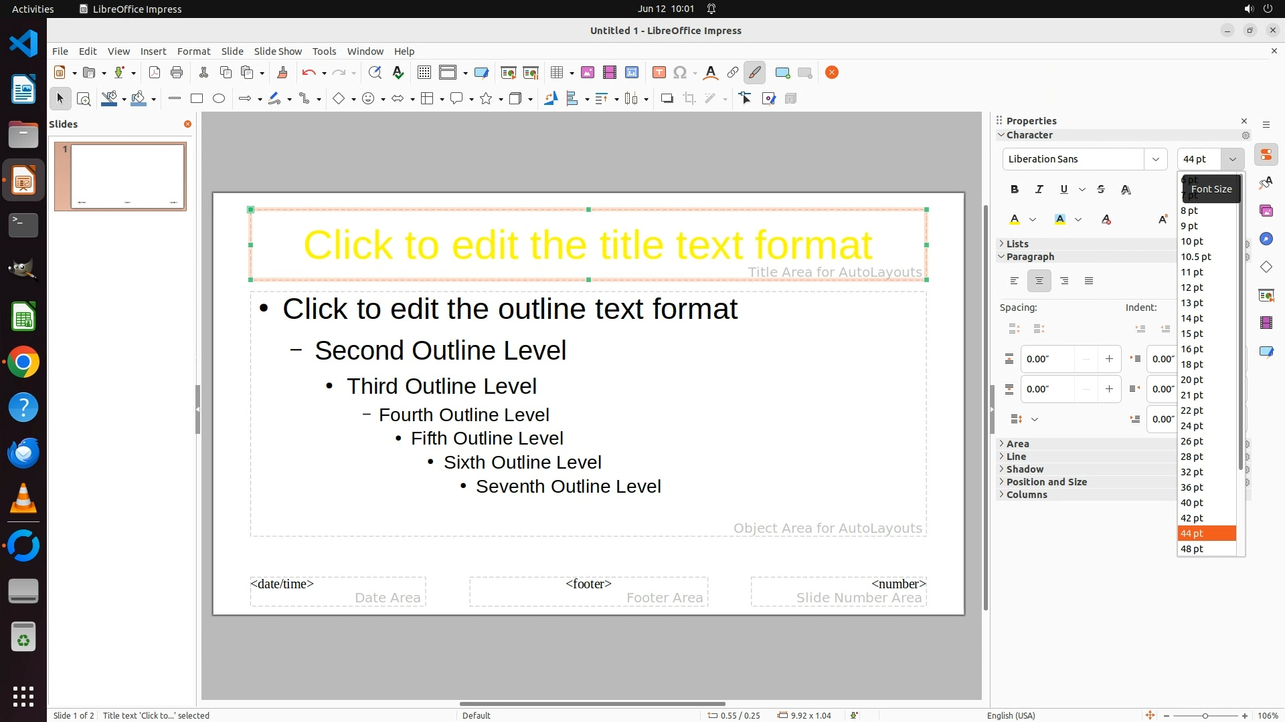Viewport: 1285px width, 722px height.
Task: Select the Rectangle shape tool
Action: coord(196,99)
